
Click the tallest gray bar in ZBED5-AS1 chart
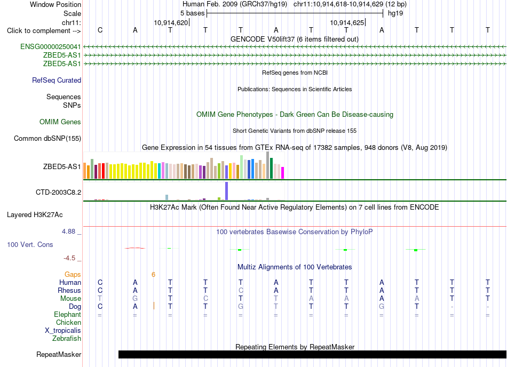coord(268,165)
